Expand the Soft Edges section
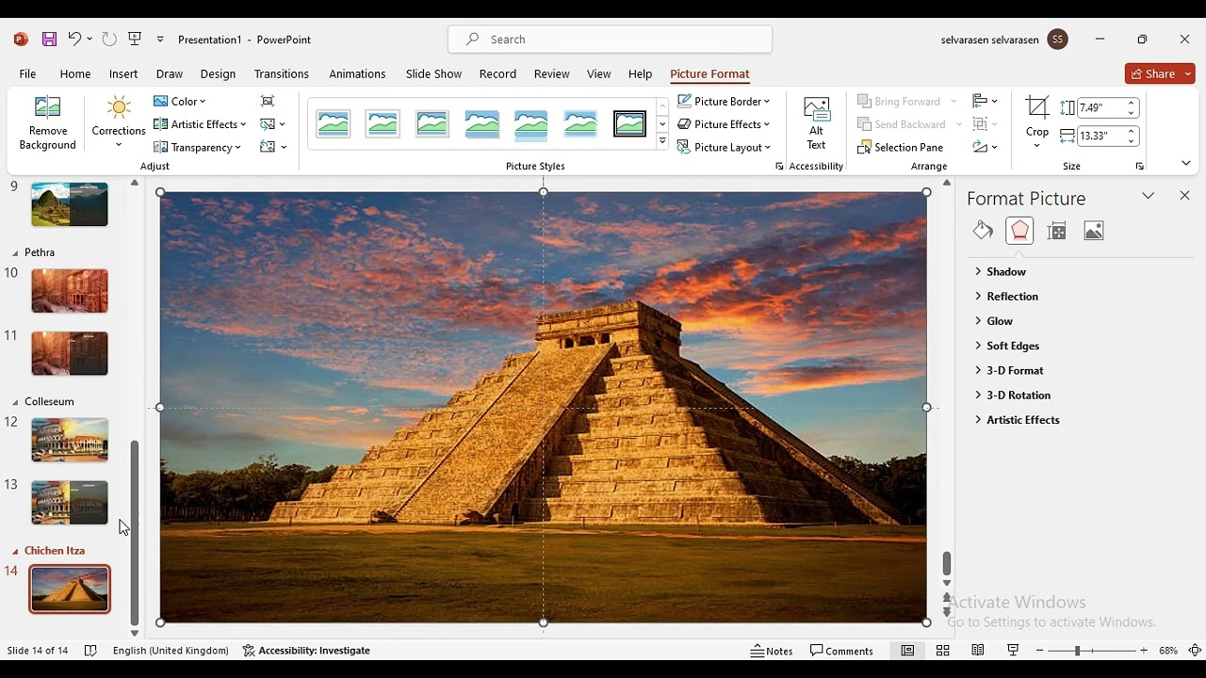This screenshot has height=678, width=1206. click(1007, 346)
